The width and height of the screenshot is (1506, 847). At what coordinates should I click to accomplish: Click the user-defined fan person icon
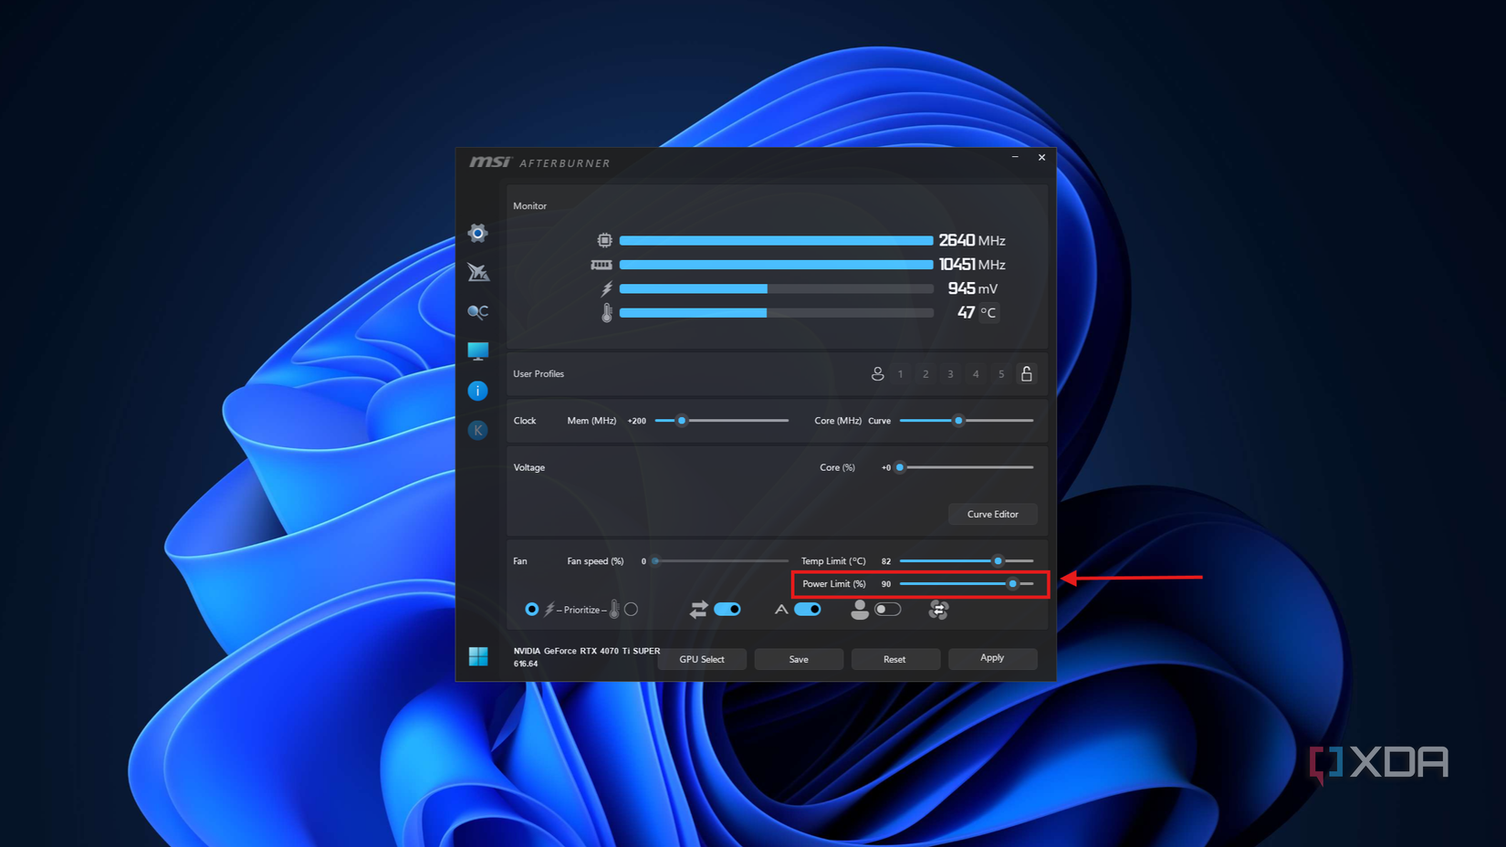pos(859,610)
